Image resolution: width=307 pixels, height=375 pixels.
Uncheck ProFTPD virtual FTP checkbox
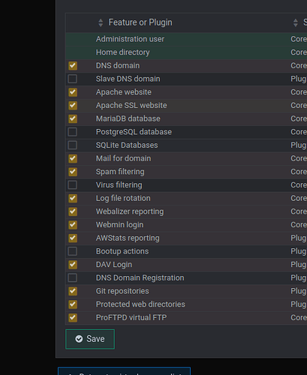pyautogui.click(x=73, y=317)
